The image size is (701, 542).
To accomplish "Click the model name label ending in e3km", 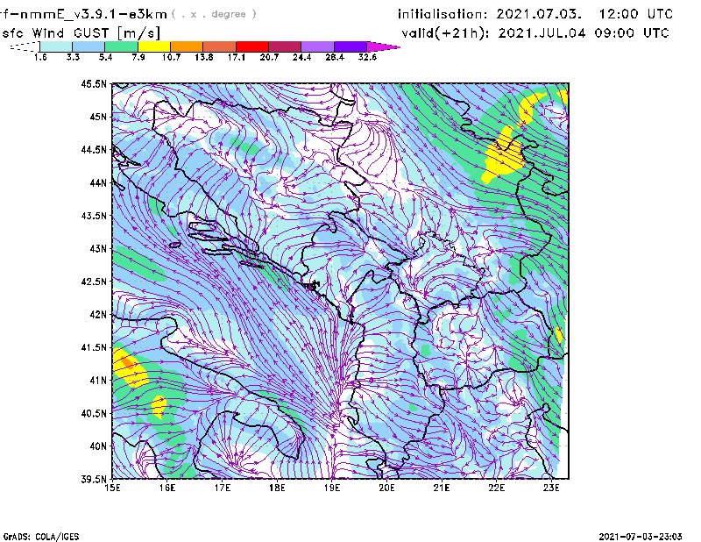I will pyautogui.click(x=83, y=14).
